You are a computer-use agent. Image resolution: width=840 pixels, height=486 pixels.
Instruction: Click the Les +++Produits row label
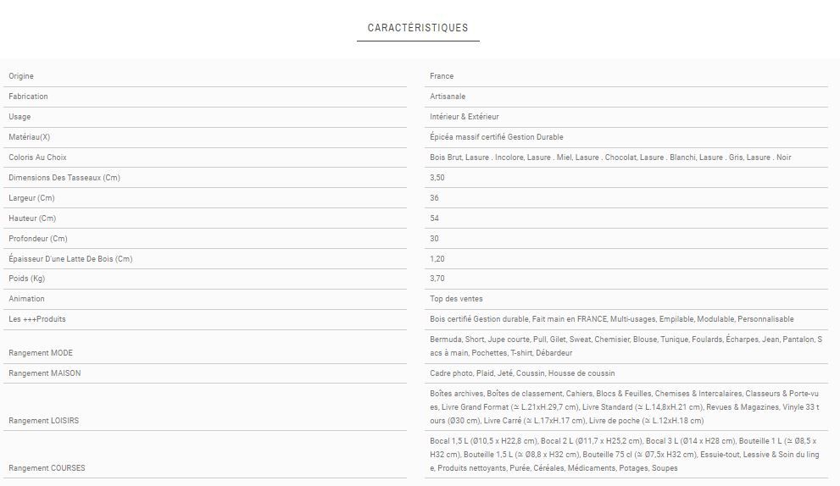point(37,319)
